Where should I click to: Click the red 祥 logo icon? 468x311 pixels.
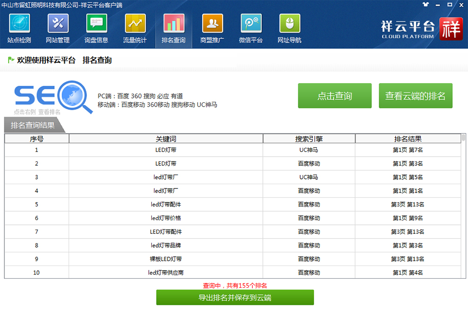(x=451, y=29)
